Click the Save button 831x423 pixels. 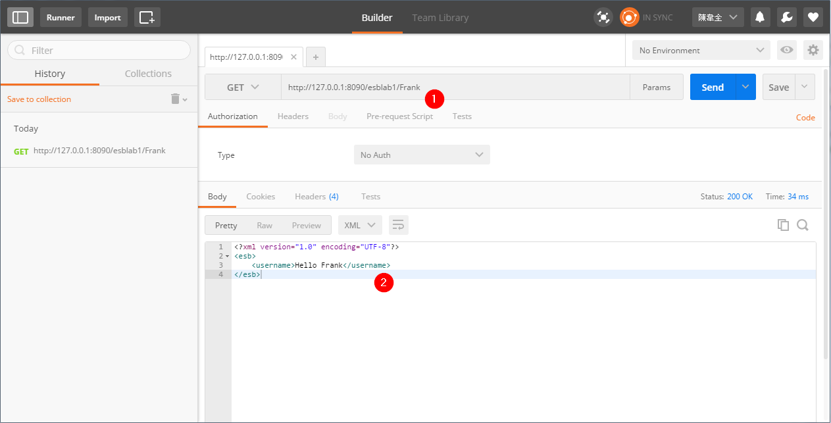click(779, 87)
